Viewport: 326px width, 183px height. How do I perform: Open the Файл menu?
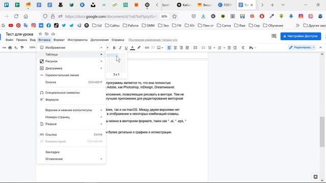9,40
